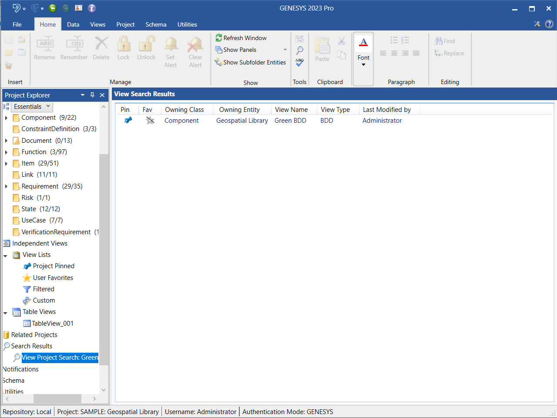Click the Project Explorer horizontal scrollbar
This screenshot has width=557, height=418.
(x=57, y=399)
